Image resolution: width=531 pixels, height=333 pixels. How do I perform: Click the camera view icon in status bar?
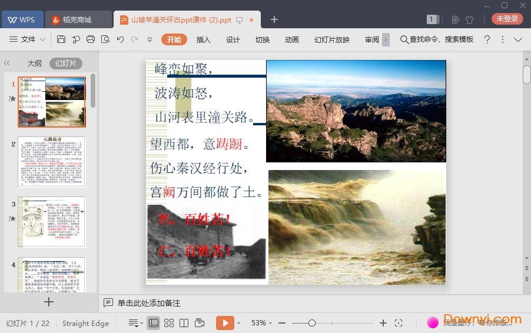coord(200,323)
